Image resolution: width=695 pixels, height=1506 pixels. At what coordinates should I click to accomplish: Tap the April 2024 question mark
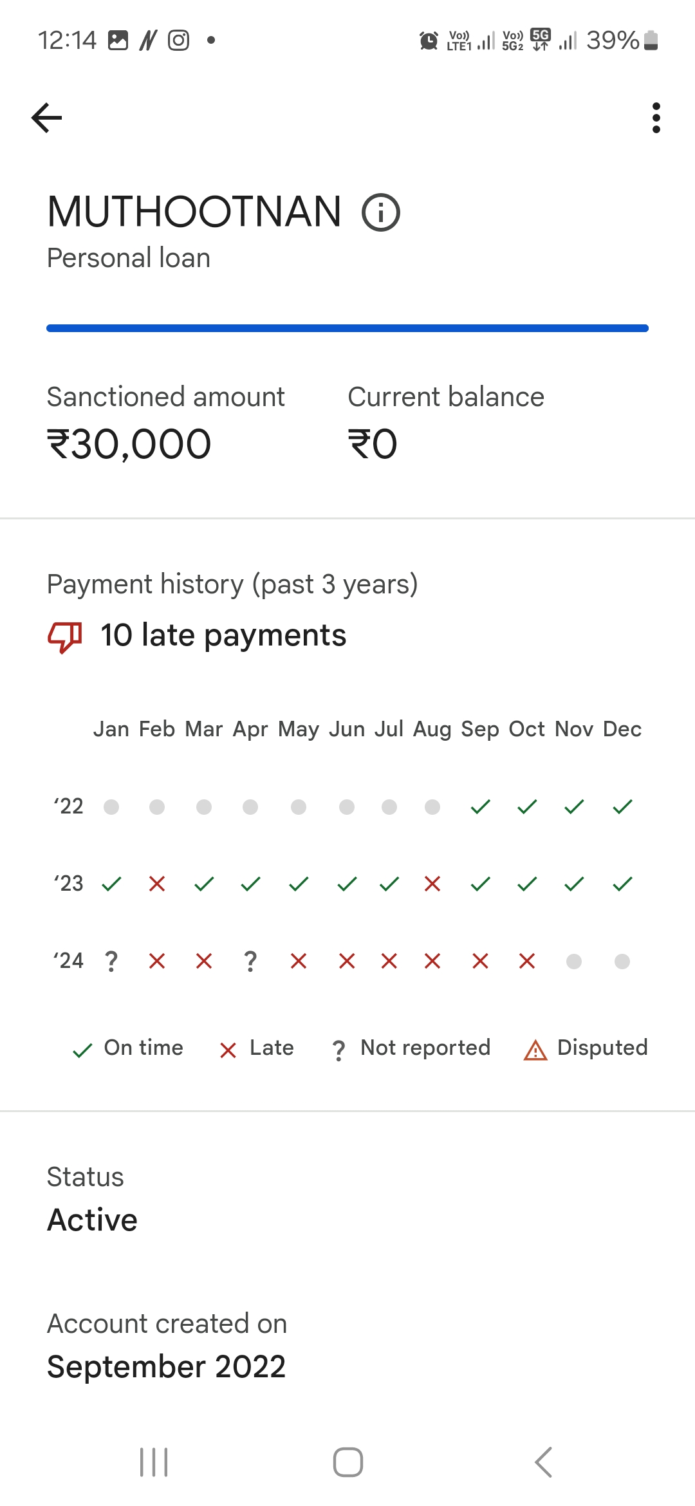250,962
